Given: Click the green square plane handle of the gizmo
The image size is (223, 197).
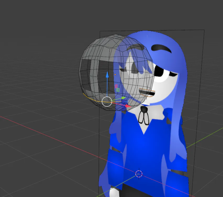Looking at the screenshot, I should [x=118, y=90].
